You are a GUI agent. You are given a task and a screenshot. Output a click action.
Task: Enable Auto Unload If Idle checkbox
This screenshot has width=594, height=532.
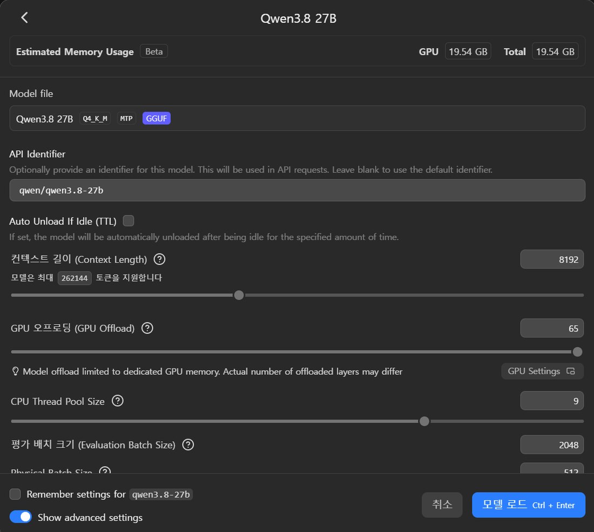coord(129,220)
